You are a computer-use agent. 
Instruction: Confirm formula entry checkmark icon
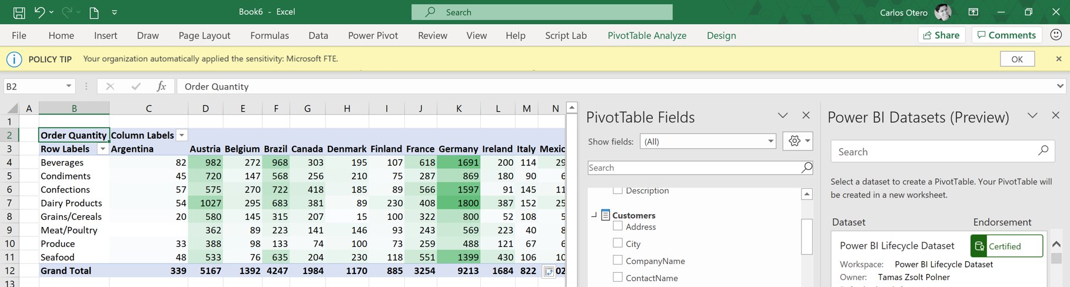click(136, 86)
